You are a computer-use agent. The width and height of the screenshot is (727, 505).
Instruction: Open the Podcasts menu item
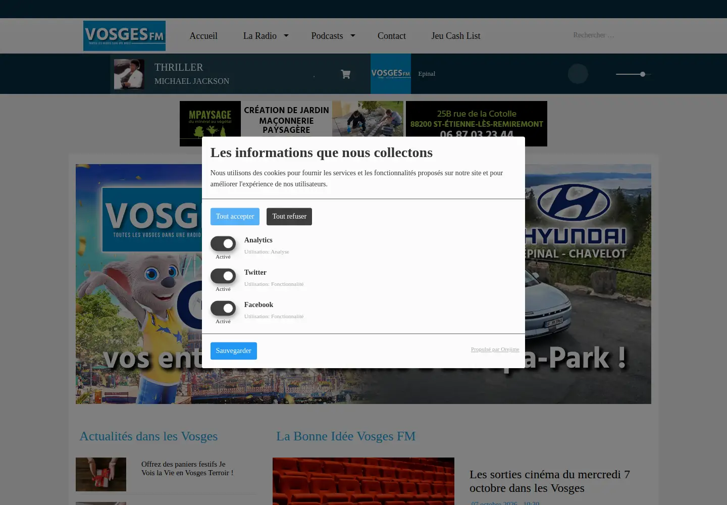point(327,36)
